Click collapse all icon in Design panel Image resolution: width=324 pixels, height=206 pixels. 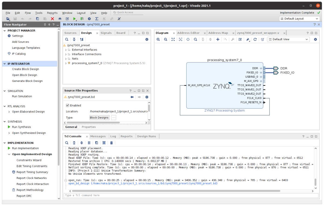click(74, 39)
